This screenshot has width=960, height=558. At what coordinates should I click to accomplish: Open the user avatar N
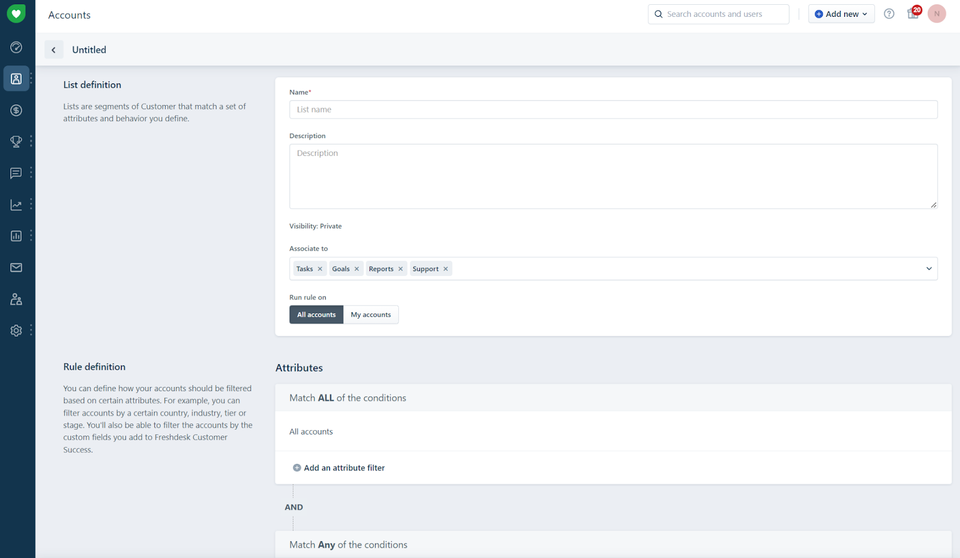(937, 14)
